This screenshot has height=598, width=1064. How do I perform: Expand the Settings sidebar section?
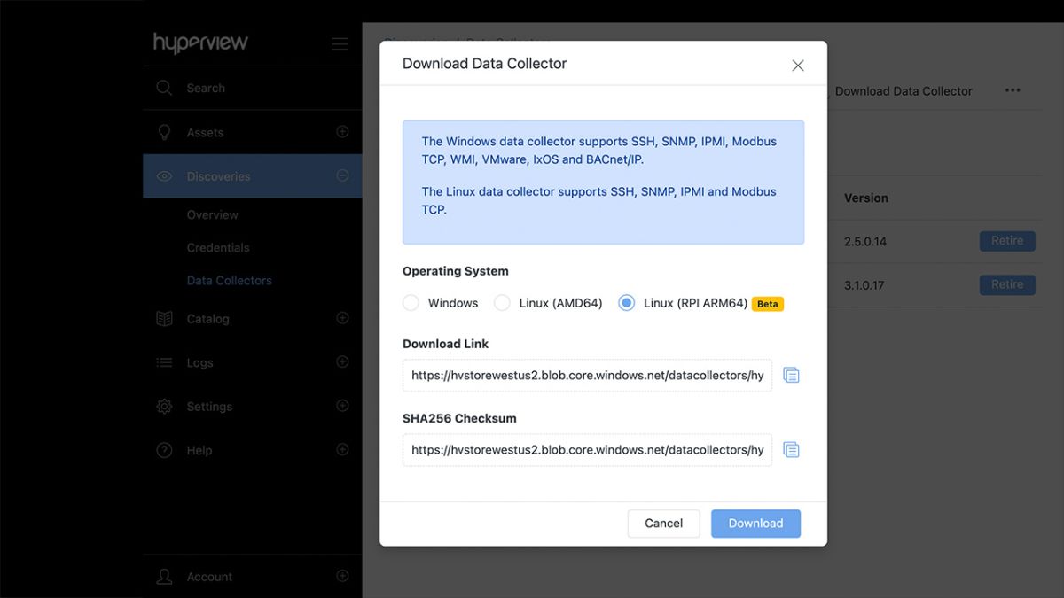click(342, 406)
